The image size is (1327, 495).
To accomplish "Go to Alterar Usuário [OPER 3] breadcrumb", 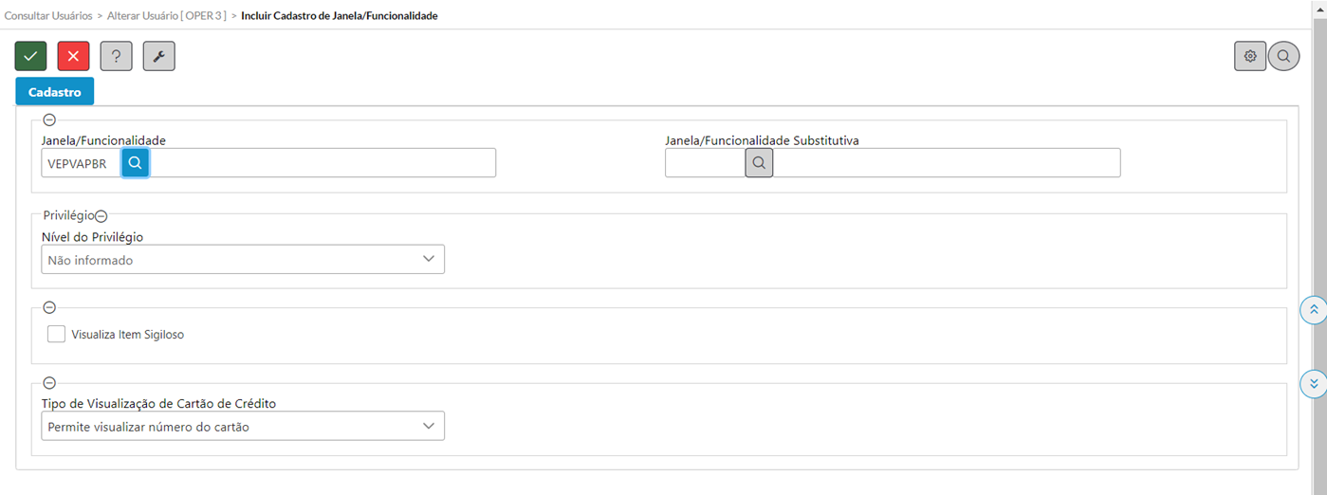I will click(x=166, y=16).
